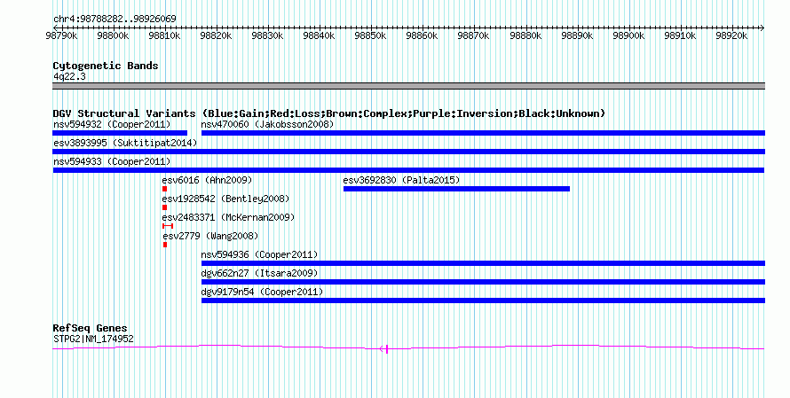The height and width of the screenshot is (398, 790).
Task: Click the 98830k ruler label
Action: (x=267, y=35)
